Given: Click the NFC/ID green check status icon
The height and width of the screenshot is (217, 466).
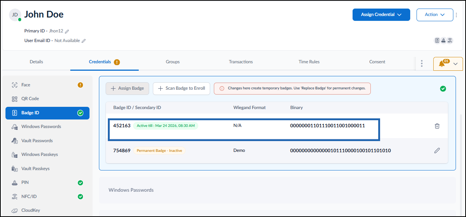Looking at the screenshot, I should click(80, 197).
